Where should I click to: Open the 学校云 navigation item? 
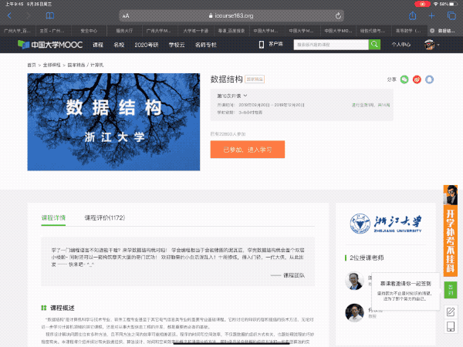click(177, 45)
